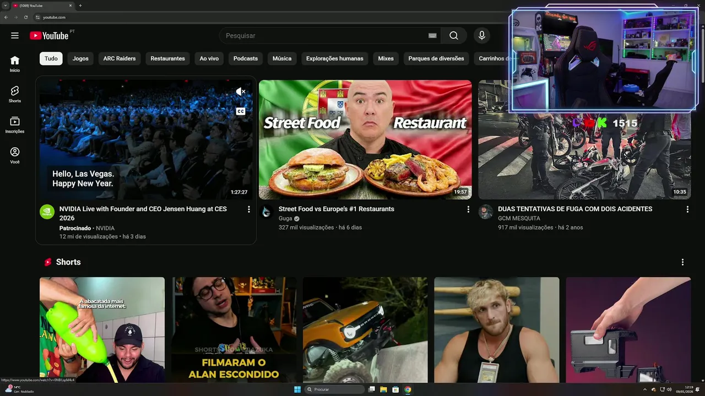Filter by ARC Raiders

[120, 58]
